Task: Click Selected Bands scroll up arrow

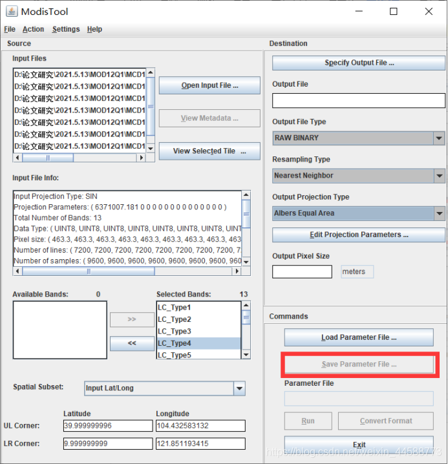Action: pyautogui.click(x=246, y=306)
